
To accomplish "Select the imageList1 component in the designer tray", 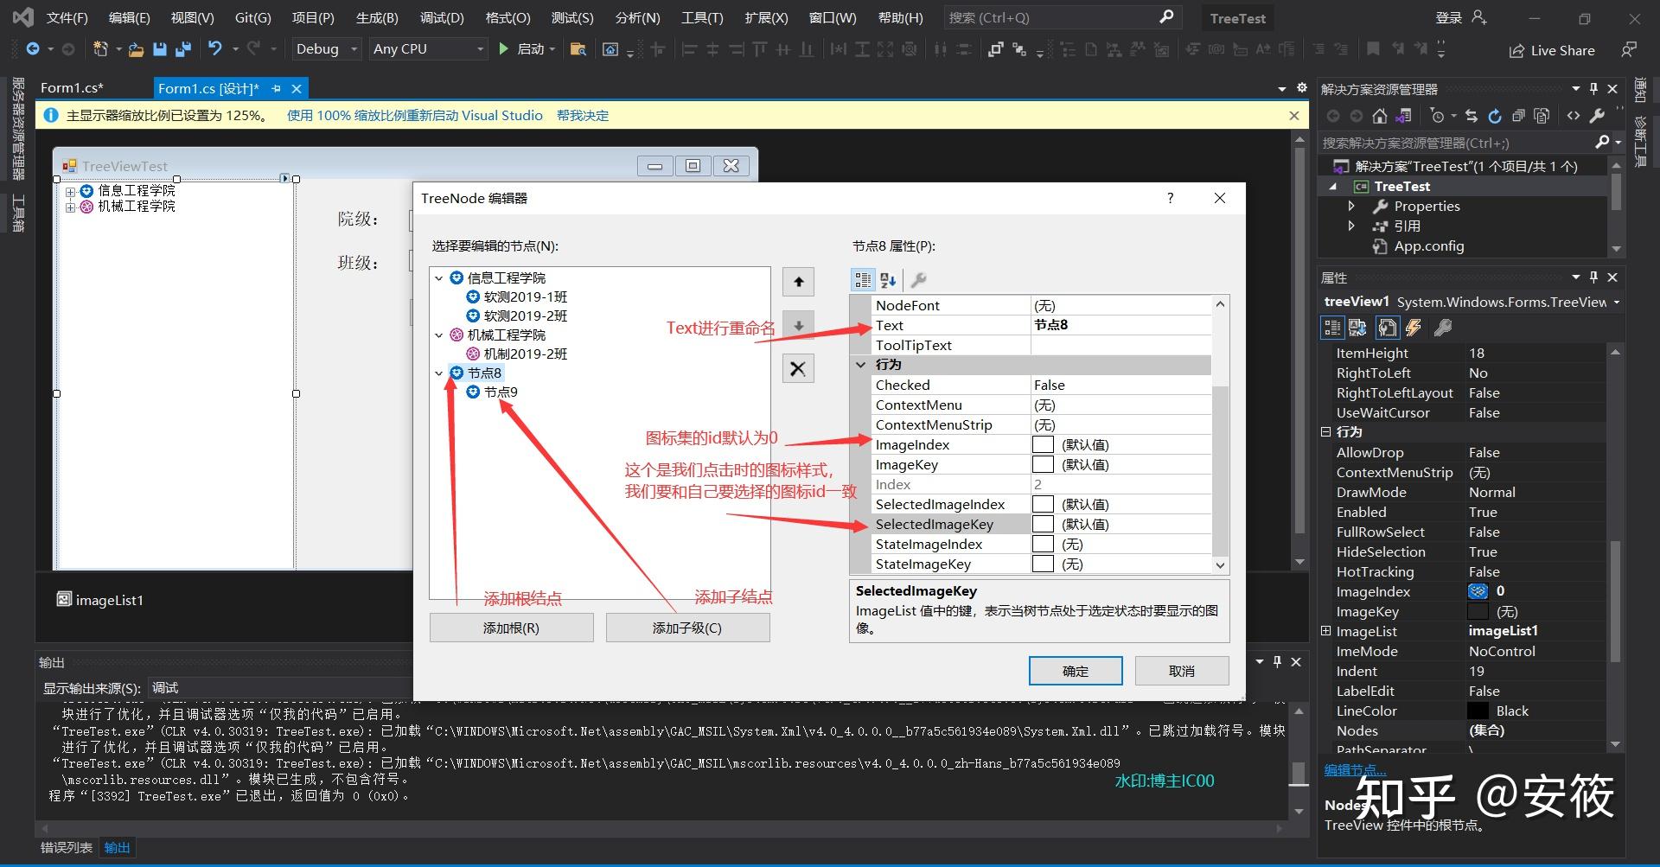I will point(101,599).
